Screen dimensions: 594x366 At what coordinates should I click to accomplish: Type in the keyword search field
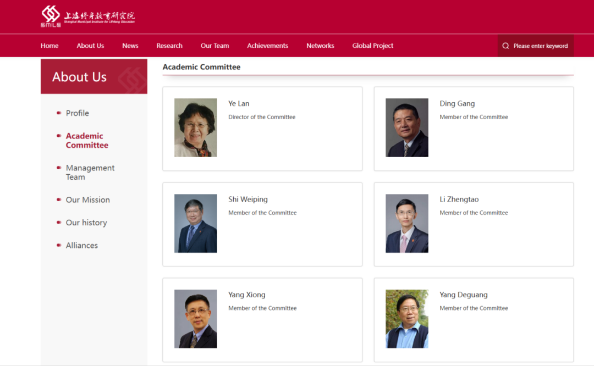[x=541, y=46]
